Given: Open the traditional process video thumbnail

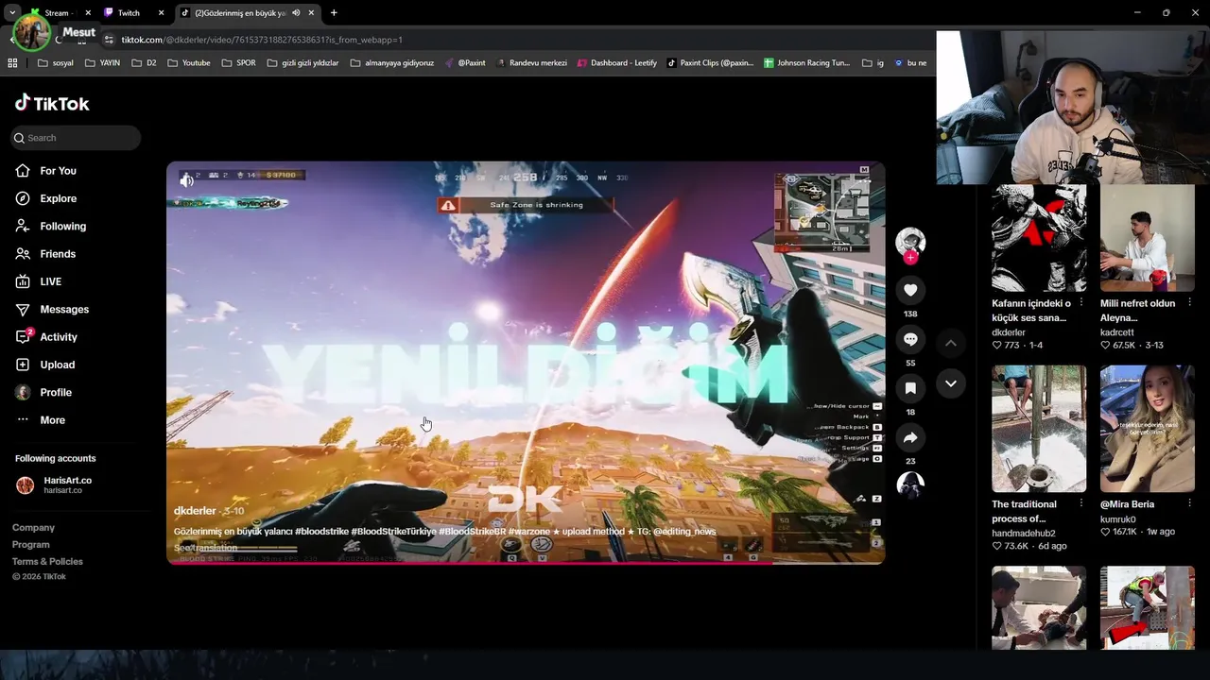Looking at the screenshot, I should (1039, 429).
